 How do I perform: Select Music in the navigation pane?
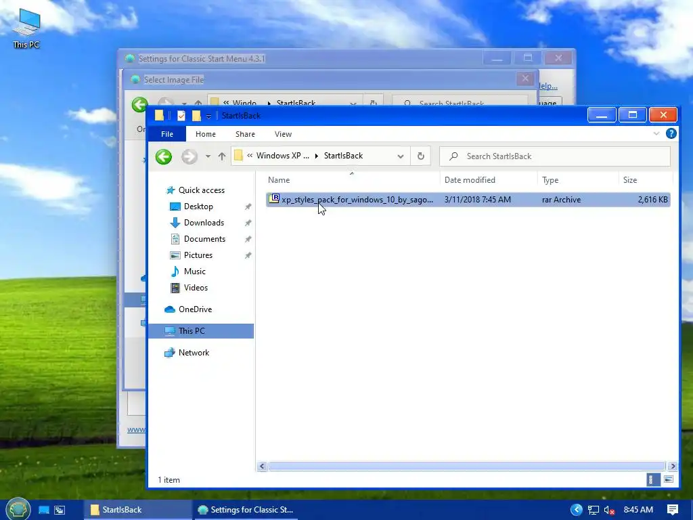click(x=194, y=272)
